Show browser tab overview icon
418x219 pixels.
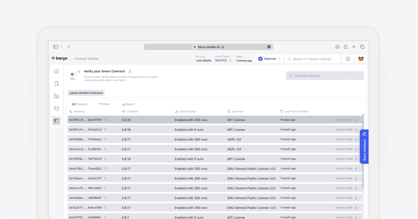(x=362, y=47)
